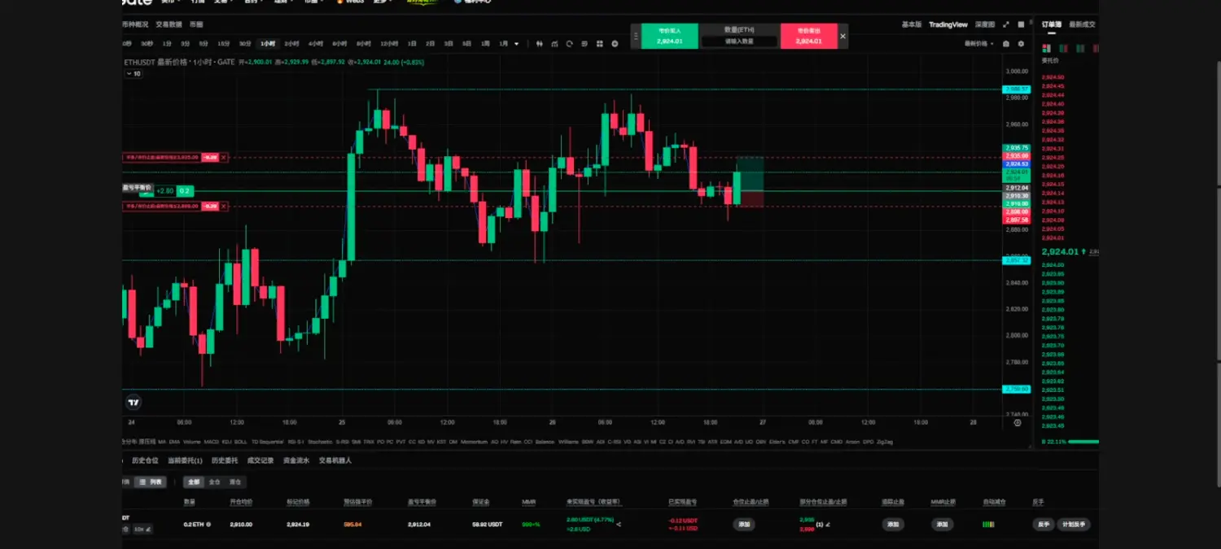Screen dimensions: 1221x549
Task: Add the MACD indicator from indicator bar
Action: [x=212, y=442]
